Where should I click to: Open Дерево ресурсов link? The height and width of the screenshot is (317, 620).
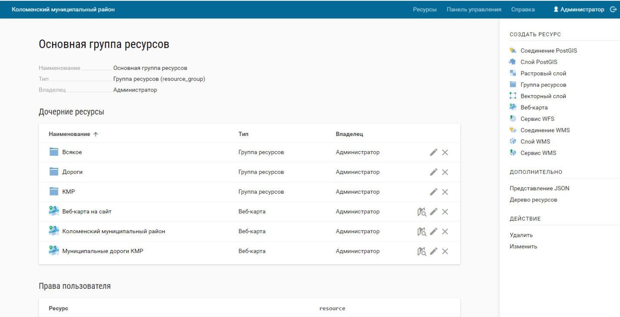point(533,200)
